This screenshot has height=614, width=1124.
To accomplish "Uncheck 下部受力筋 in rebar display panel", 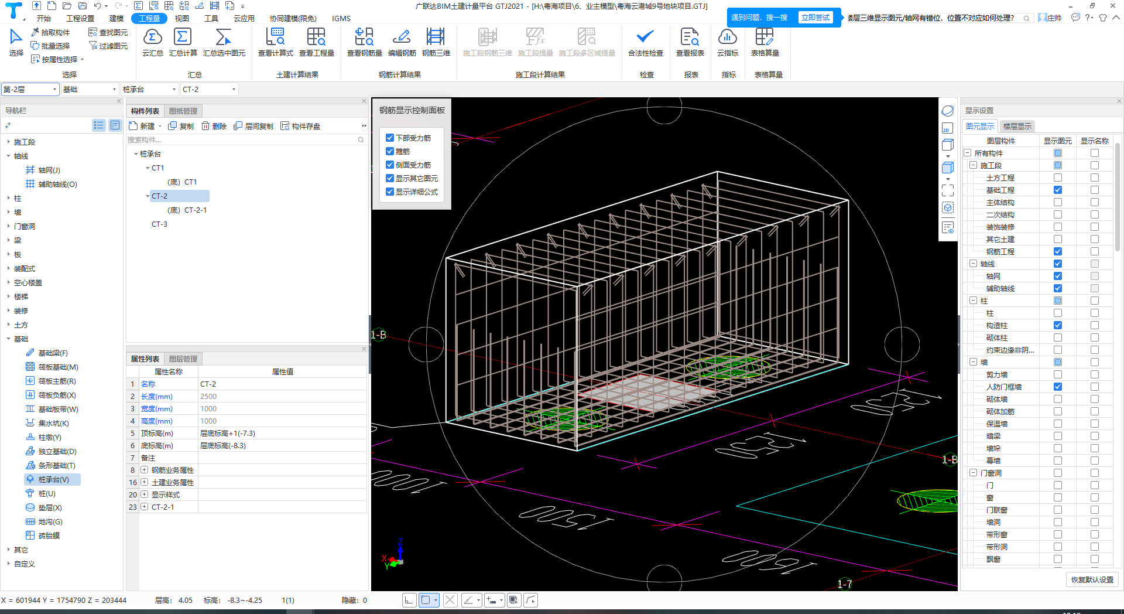I will pyautogui.click(x=390, y=138).
